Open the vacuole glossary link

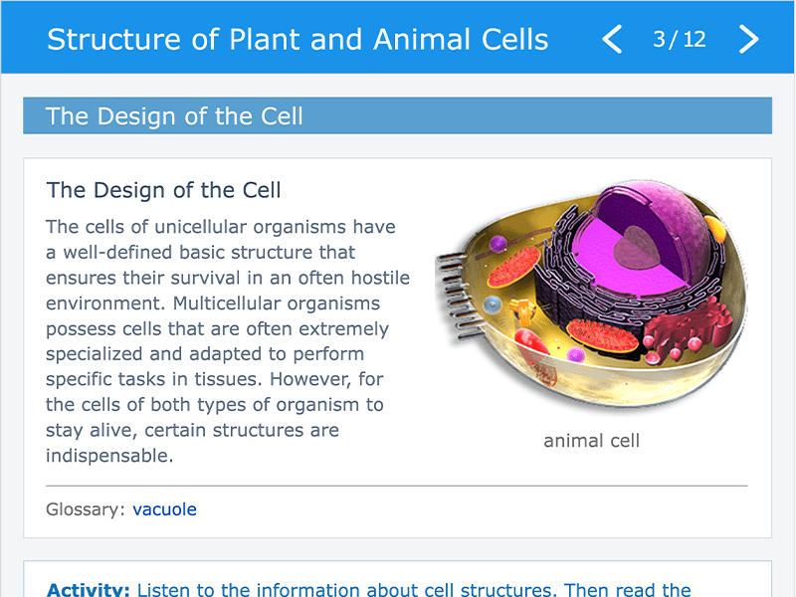coord(164,509)
